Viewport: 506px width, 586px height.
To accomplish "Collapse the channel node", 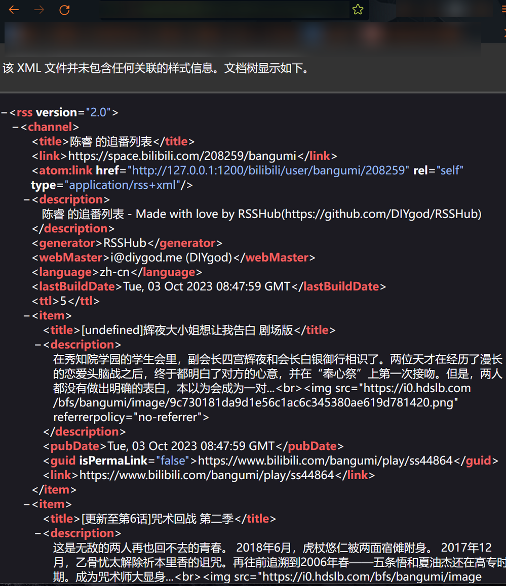I will point(16,127).
